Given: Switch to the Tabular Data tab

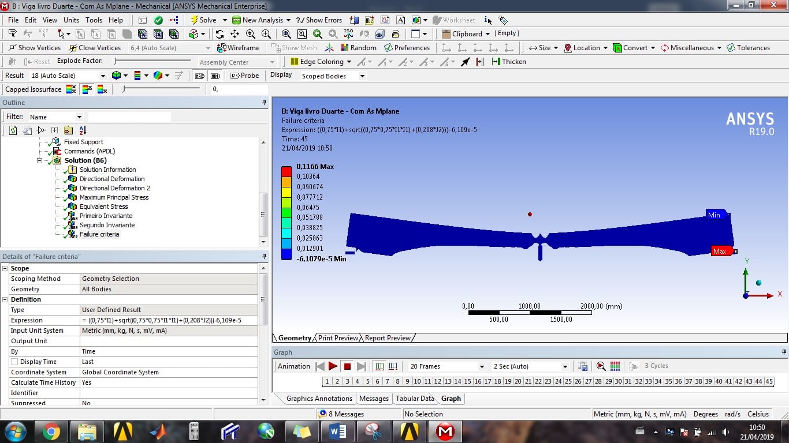Looking at the screenshot, I should (414, 399).
